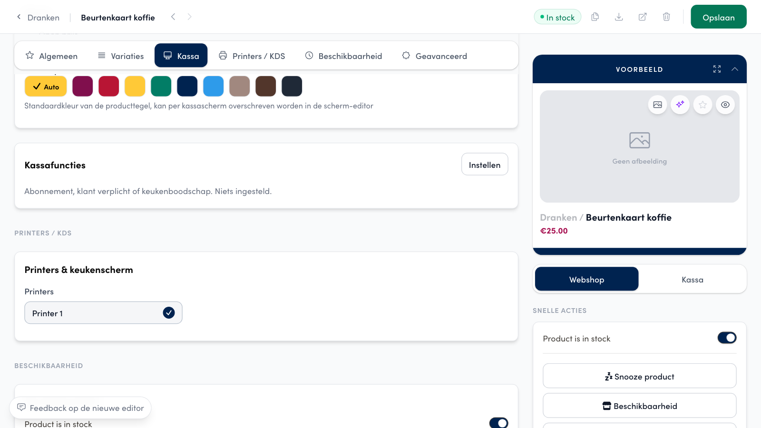Switch to Variaties tab

(120, 56)
